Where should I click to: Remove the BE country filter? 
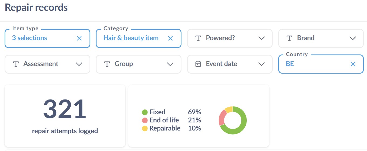(353, 64)
